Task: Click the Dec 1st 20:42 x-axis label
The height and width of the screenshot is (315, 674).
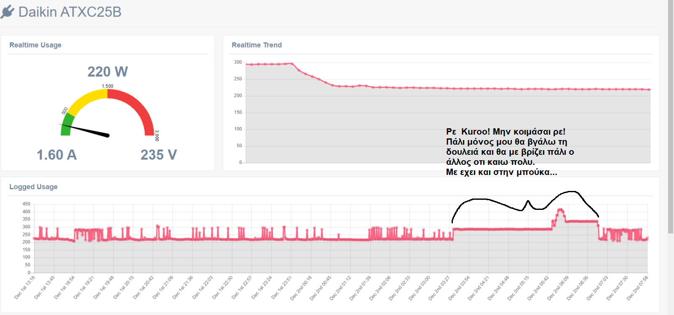Action: click(x=144, y=287)
